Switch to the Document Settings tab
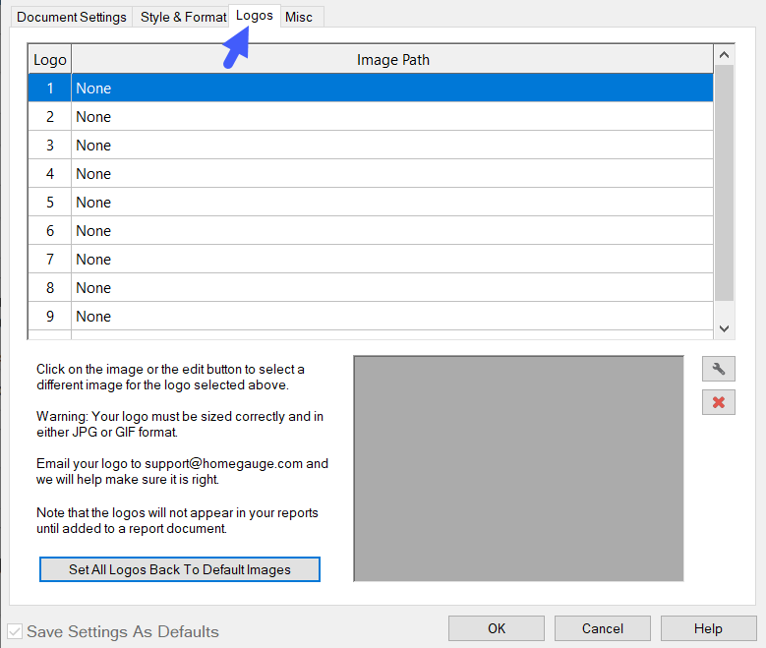766x648 pixels. [x=72, y=17]
